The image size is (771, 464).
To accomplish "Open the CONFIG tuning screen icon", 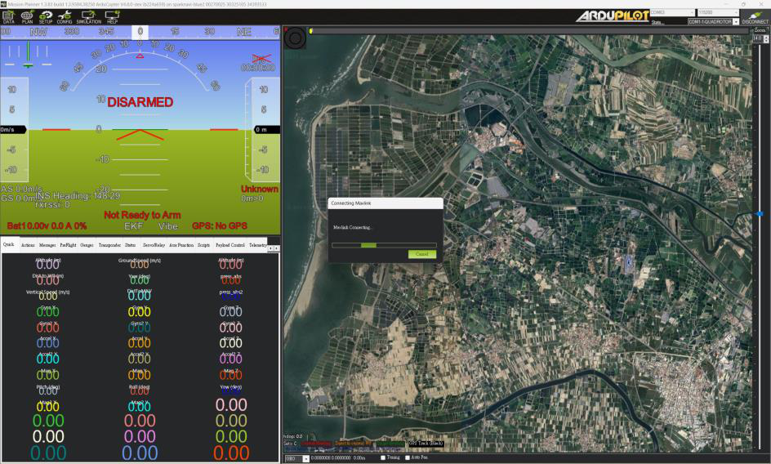I will (x=65, y=16).
